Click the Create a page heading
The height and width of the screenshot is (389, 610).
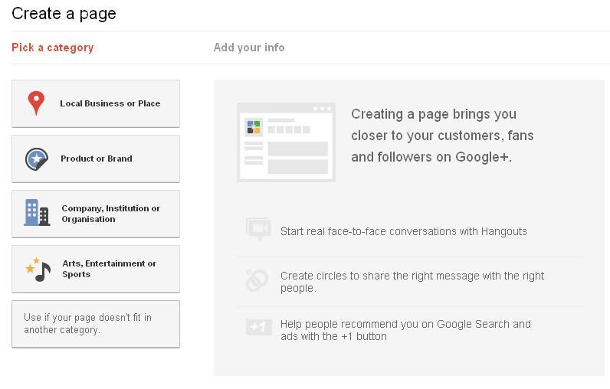64,14
